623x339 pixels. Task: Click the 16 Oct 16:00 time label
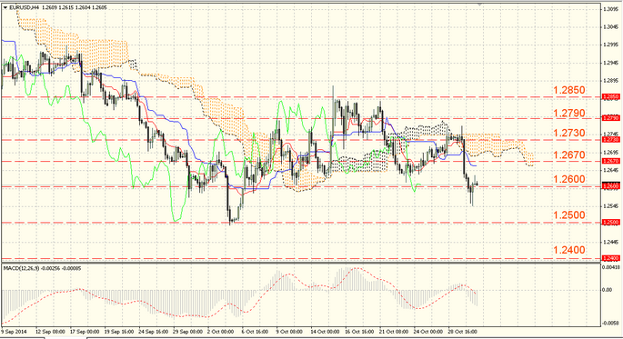(x=359, y=332)
